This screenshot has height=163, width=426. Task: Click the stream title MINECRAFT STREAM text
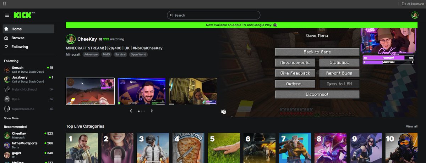click(x=114, y=48)
